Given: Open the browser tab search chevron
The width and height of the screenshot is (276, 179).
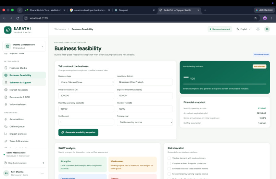Looking at the screenshot, I should [20, 10].
